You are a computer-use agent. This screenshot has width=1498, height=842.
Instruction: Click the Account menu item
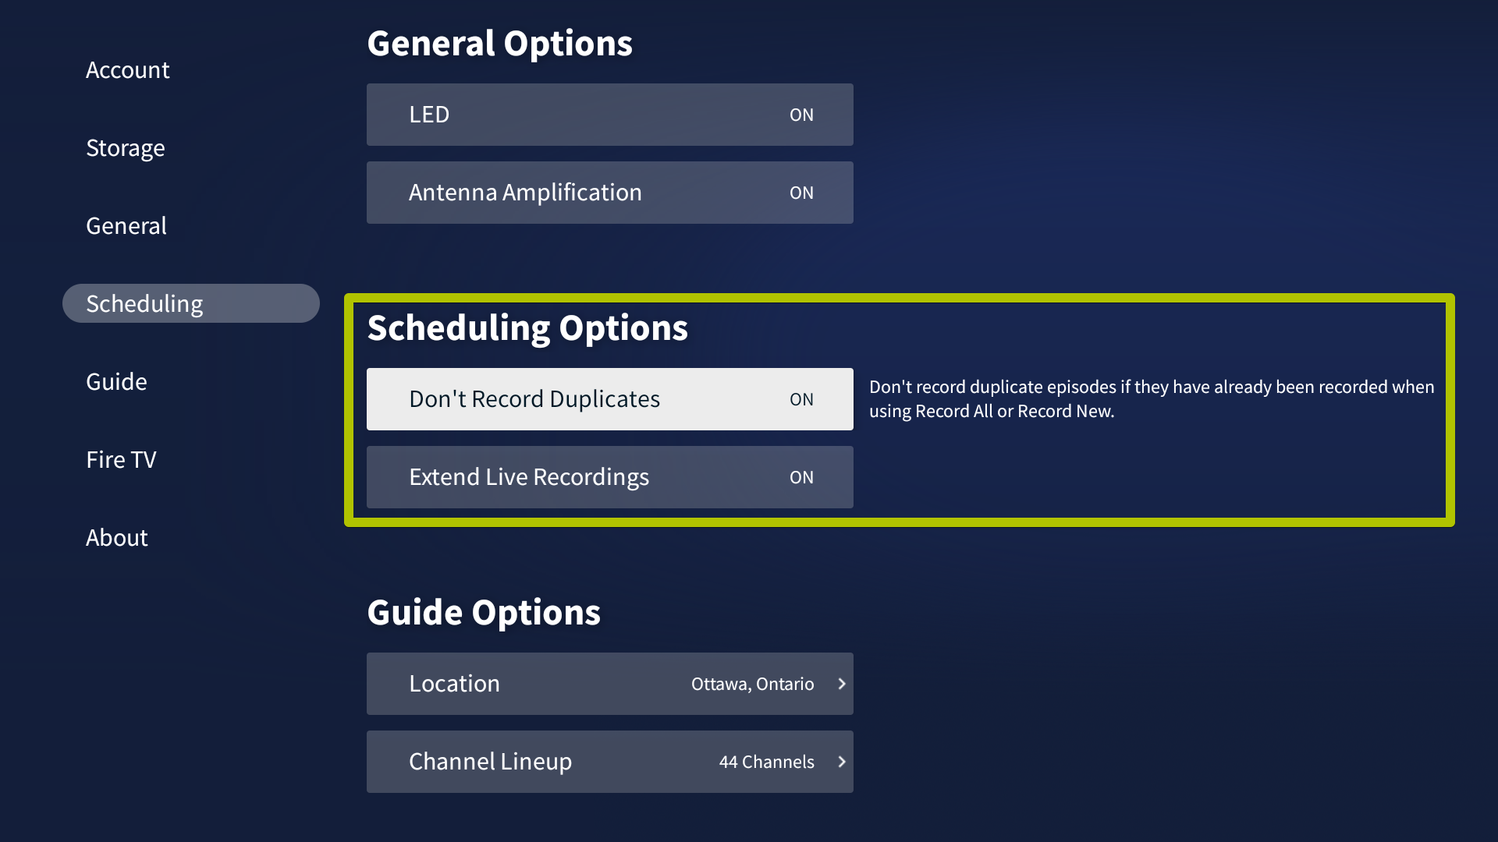[126, 69]
